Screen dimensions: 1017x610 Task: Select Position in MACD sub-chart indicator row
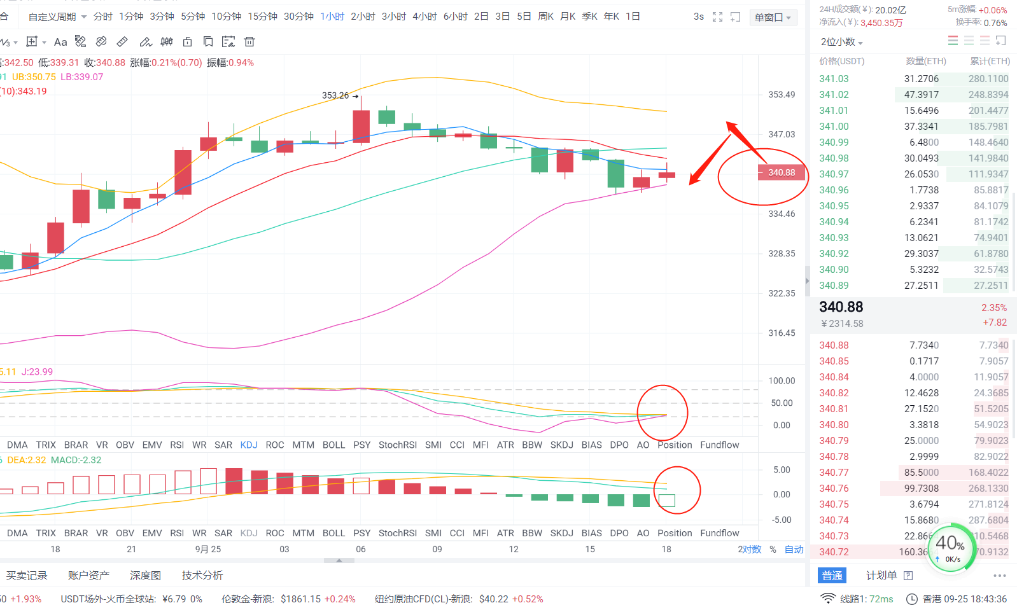point(675,533)
